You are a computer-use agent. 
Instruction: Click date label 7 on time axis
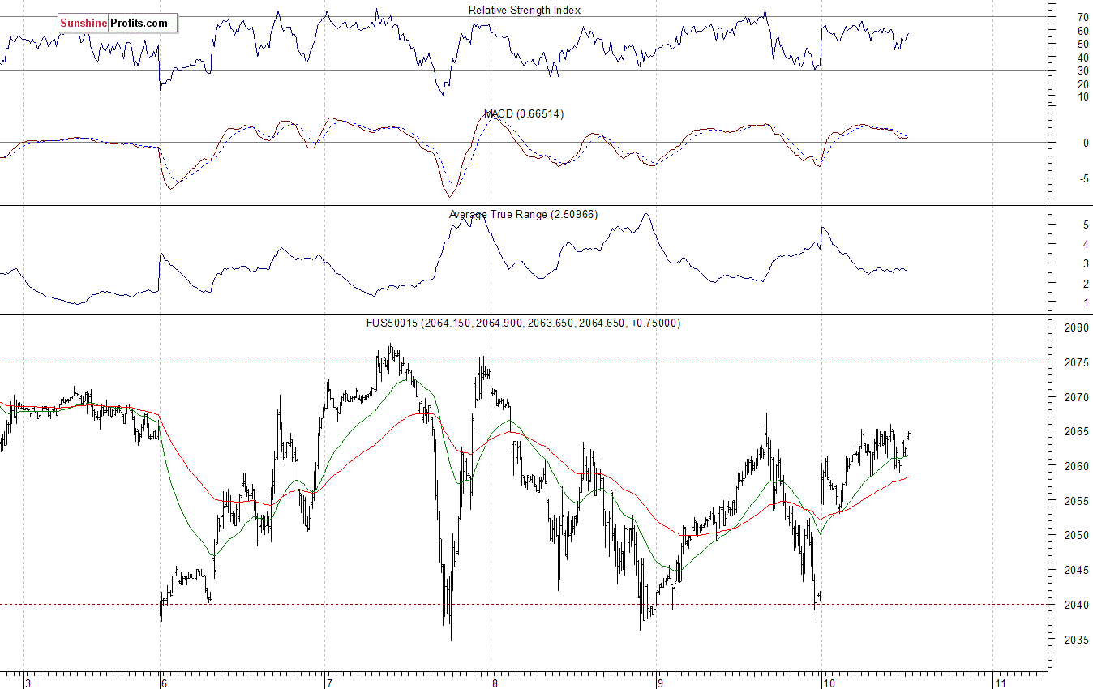pos(328,683)
